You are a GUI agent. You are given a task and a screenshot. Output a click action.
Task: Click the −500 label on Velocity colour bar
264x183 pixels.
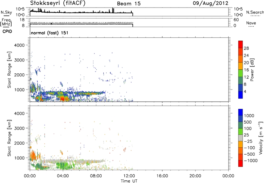click(x=249, y=154)
